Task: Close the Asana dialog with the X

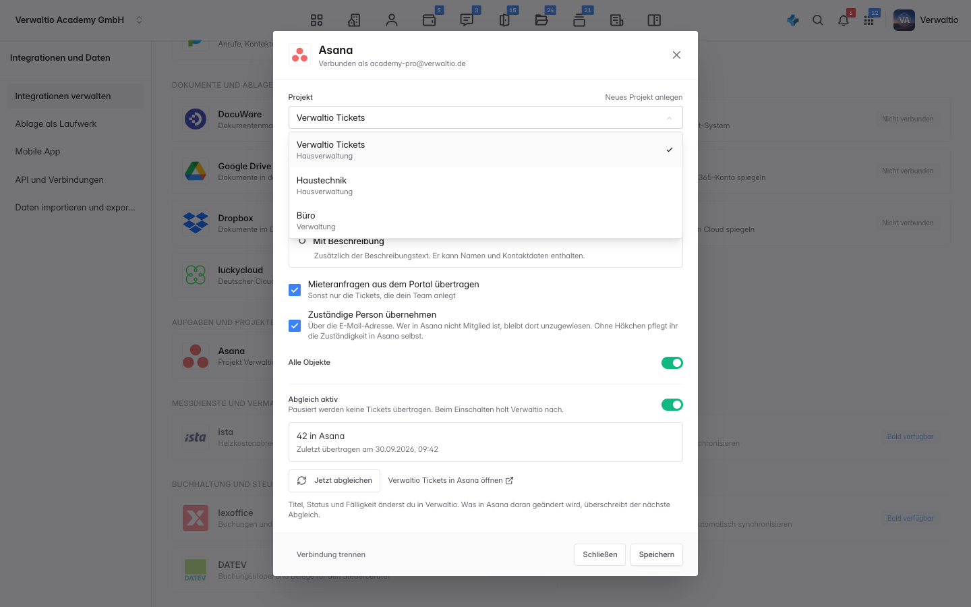Action: pos(676,55)
